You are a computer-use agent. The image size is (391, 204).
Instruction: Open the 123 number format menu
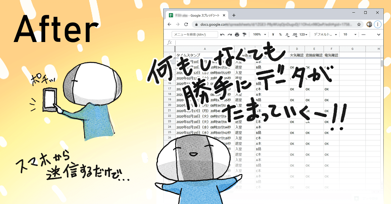tap(303, 35)
